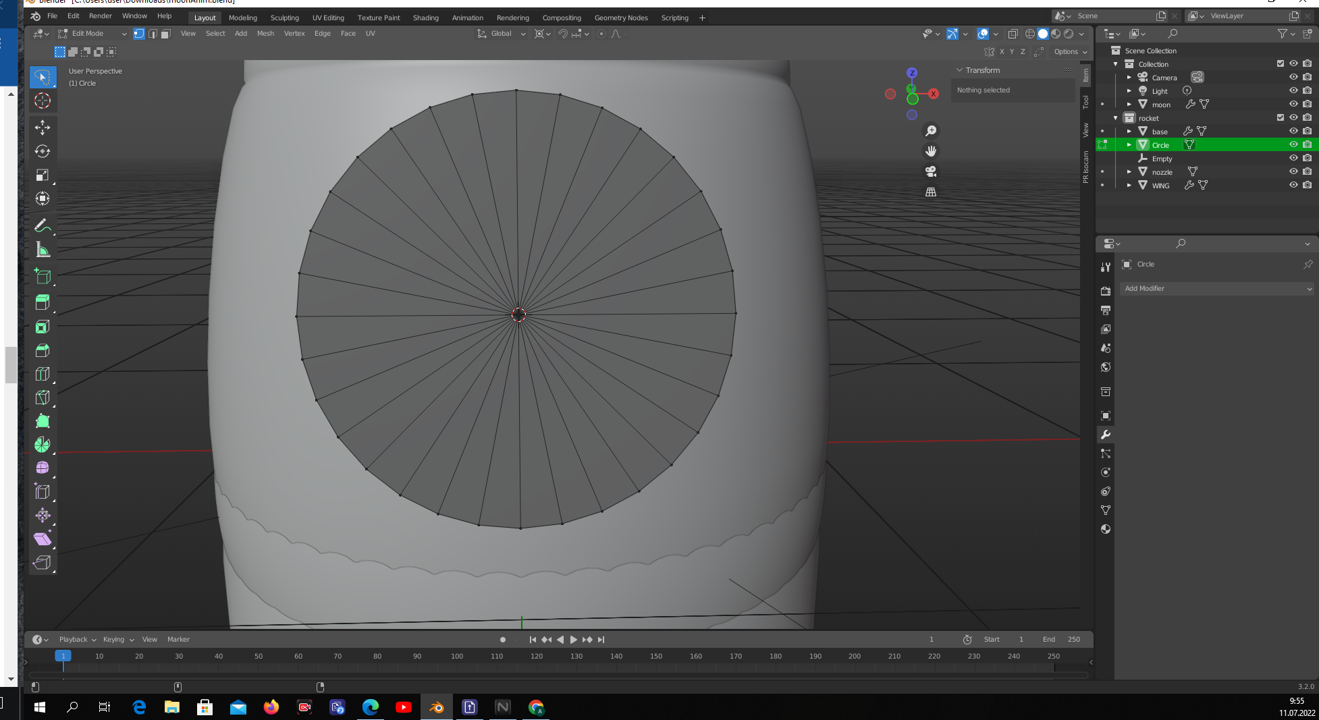
Task: Select the Cursor tool in toolbar
Action: (43, 101)
